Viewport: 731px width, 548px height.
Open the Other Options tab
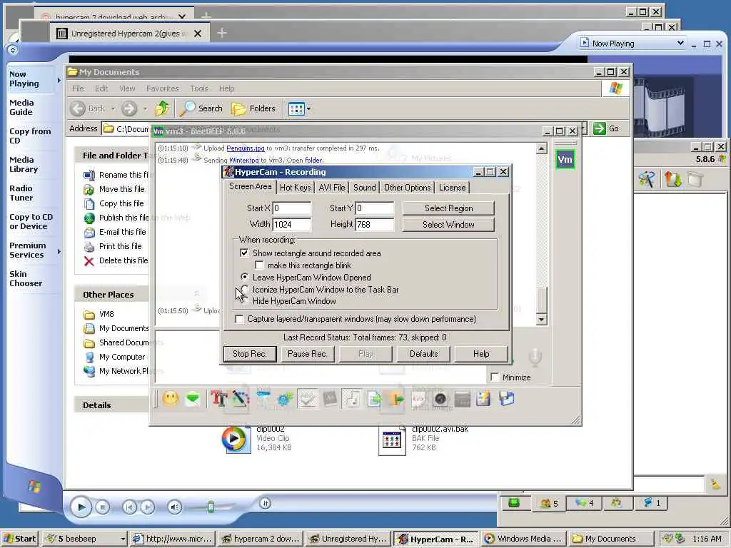click(x=408, y=188)
